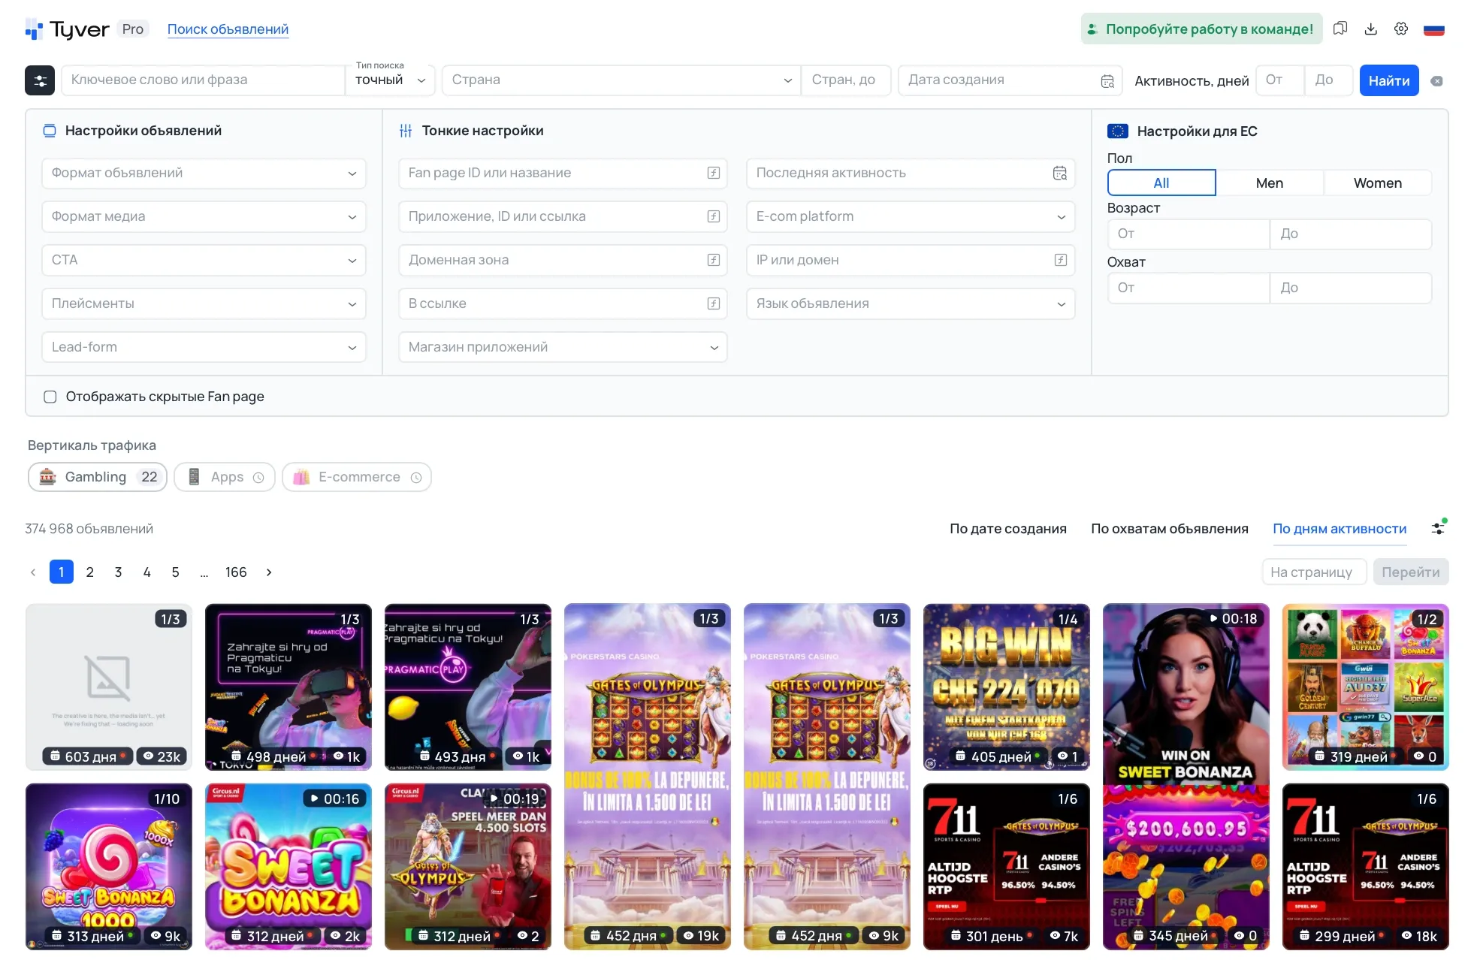1477x960 pixels.
Task: Select Men gender option
Action: click(1270, 183)
